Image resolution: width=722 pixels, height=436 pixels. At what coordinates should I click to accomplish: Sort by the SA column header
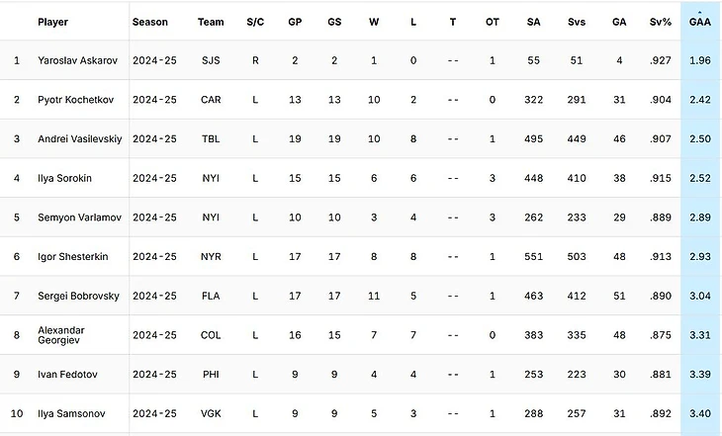click(533, 22)
